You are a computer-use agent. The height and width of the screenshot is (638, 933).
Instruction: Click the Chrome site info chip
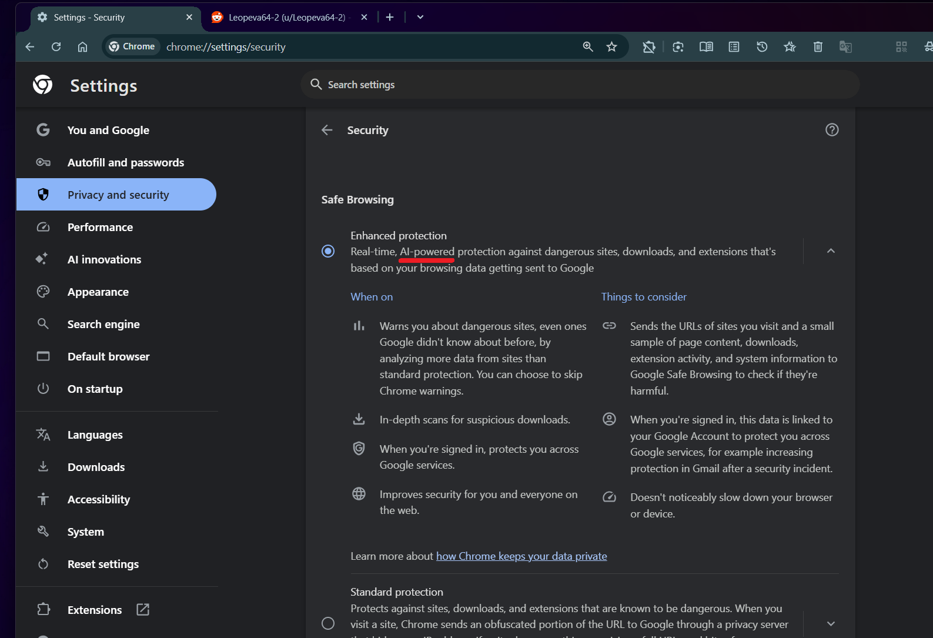[132, 46]
